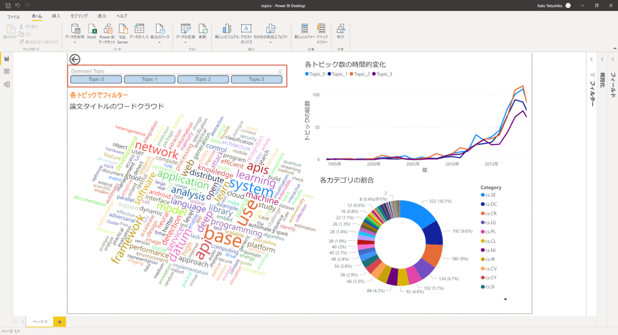Add a new page with plus button
Screen dimensions: 618x335
click(59, 322)
